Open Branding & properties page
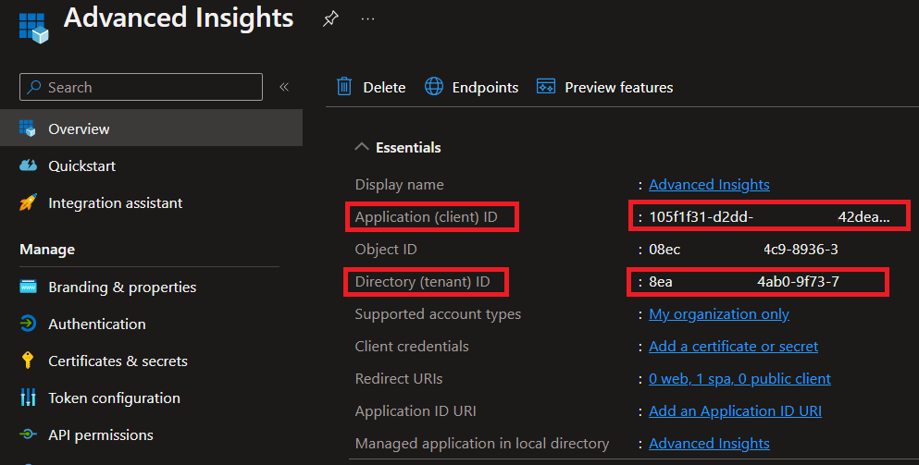Screen dimensions: 919x465 (122, 287)
